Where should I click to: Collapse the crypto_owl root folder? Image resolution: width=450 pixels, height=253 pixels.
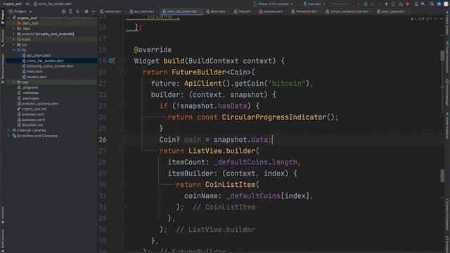9,18
